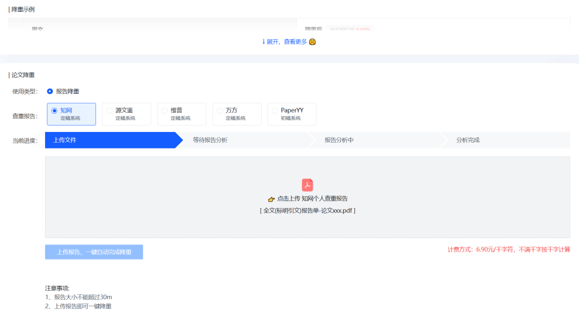Click the 报告分析中 progress step
The image size is (579, 325).
tap(378, 140)
